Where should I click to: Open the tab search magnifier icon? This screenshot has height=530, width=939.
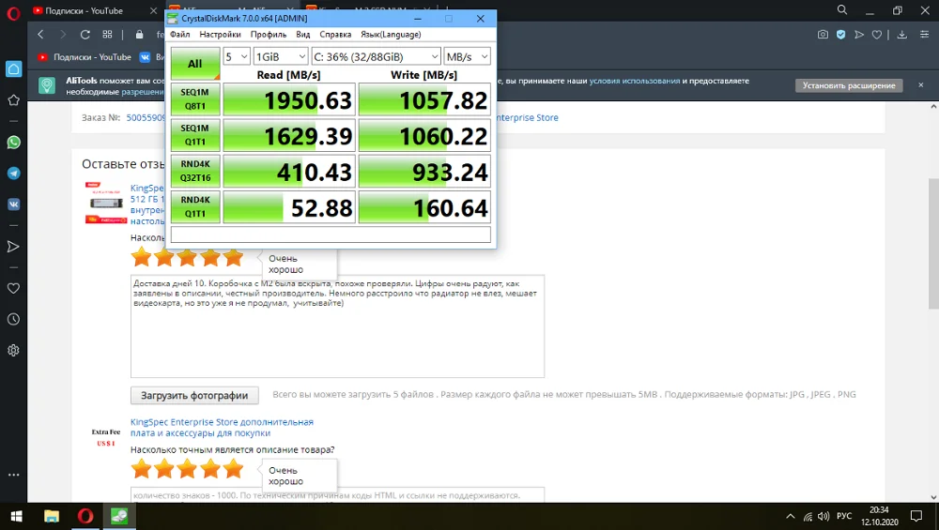point(842,10)
